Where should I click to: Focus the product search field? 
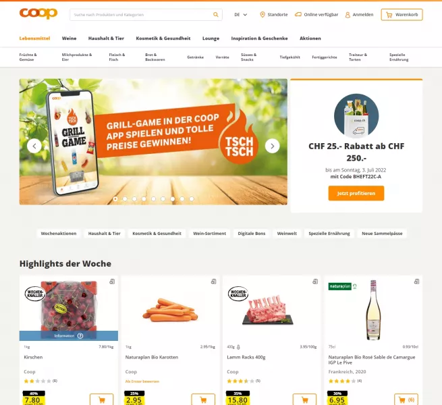(x=141, y=15)
